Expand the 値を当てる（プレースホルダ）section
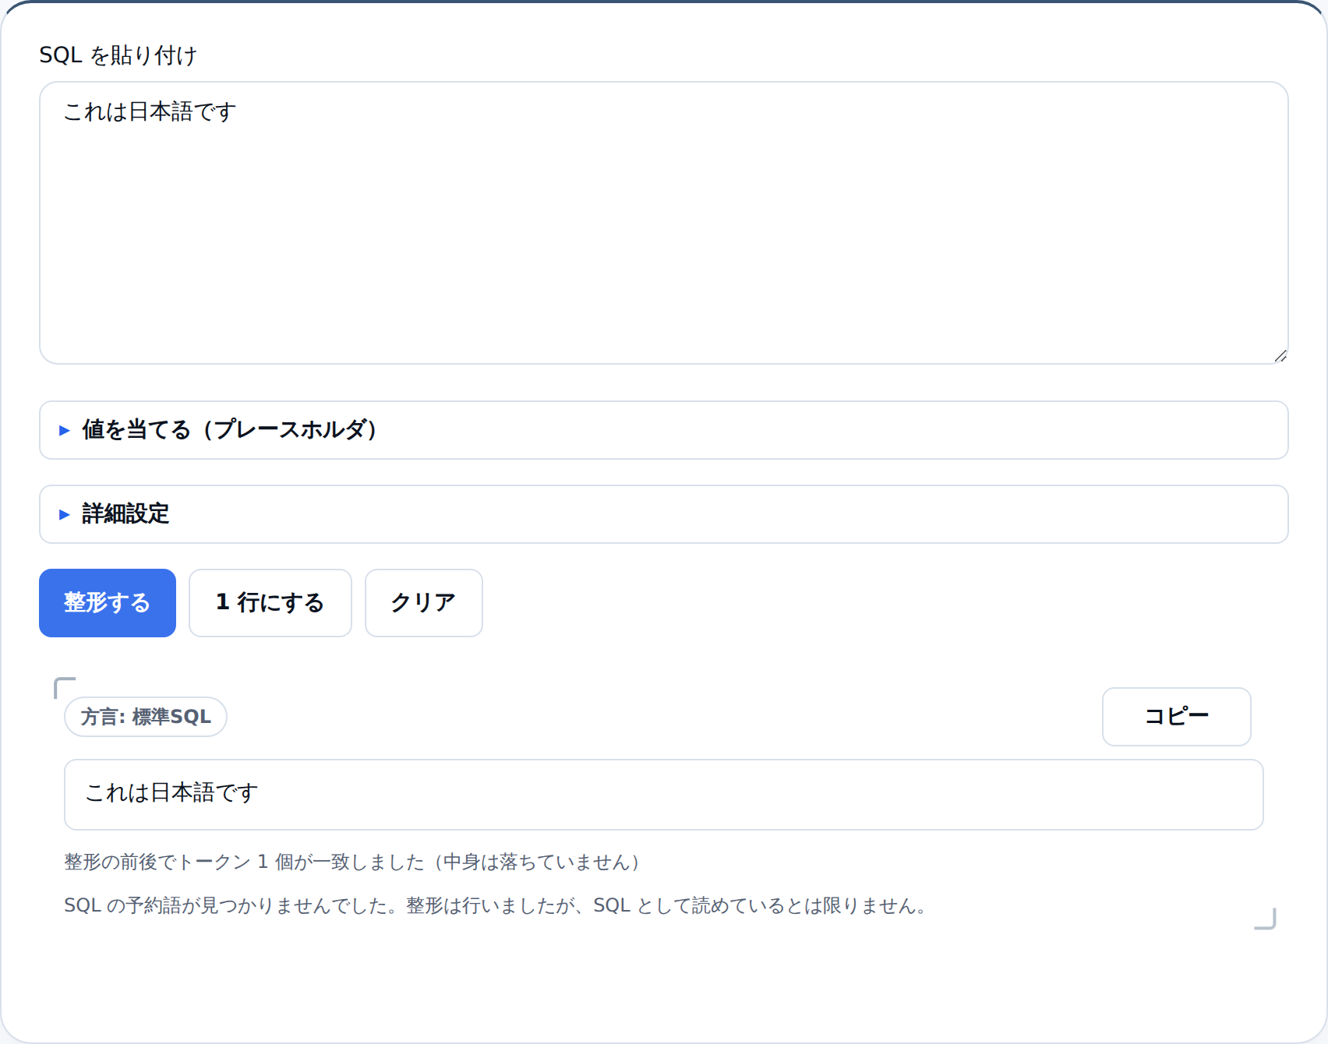Image resolution: width=1328 pixels, height=1044 pixels. (663, 430)
